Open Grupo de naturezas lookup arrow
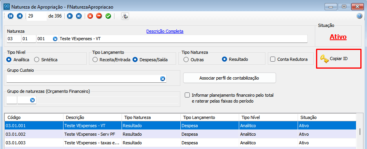Viewport: 367px width, 149px height. 33,100
